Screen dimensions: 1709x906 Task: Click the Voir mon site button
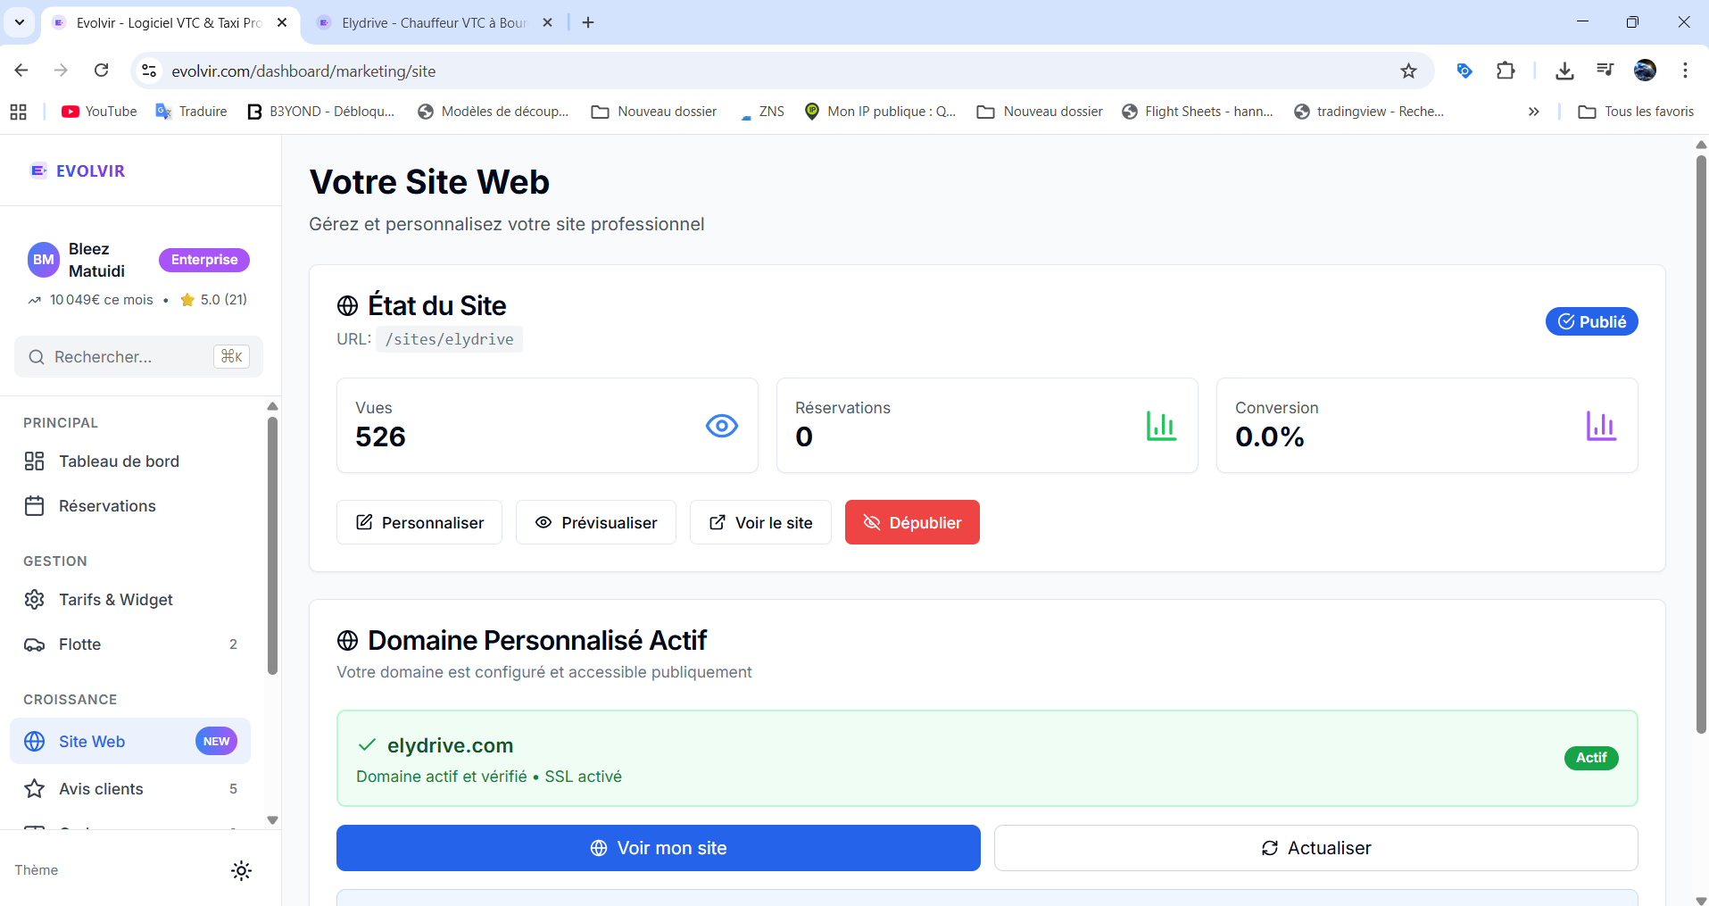point(658,847)
